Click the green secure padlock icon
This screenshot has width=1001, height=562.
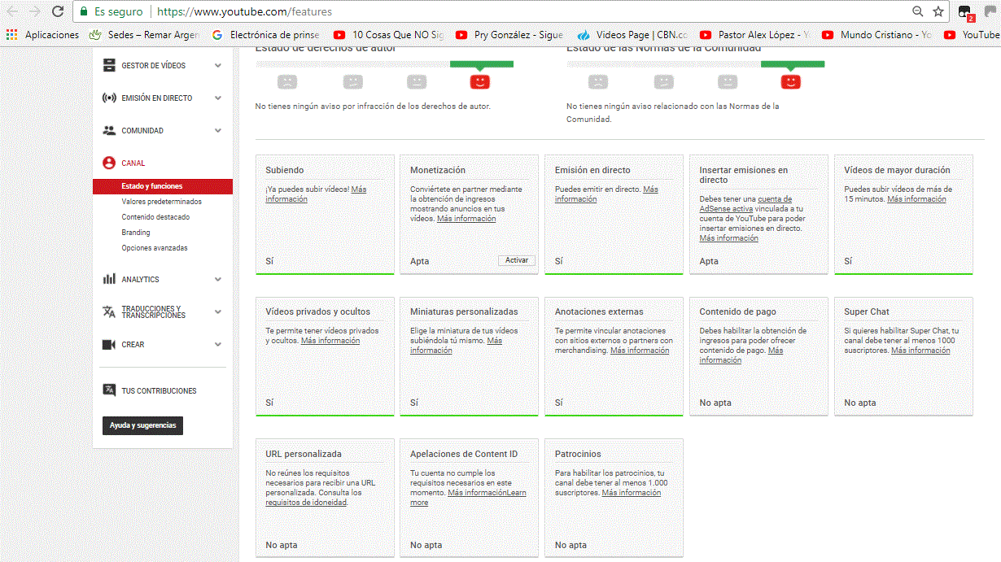[x=84, y=12]
